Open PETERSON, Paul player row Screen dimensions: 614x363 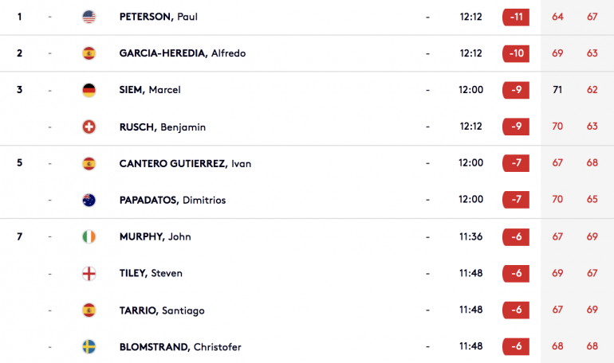coord(307,17)
